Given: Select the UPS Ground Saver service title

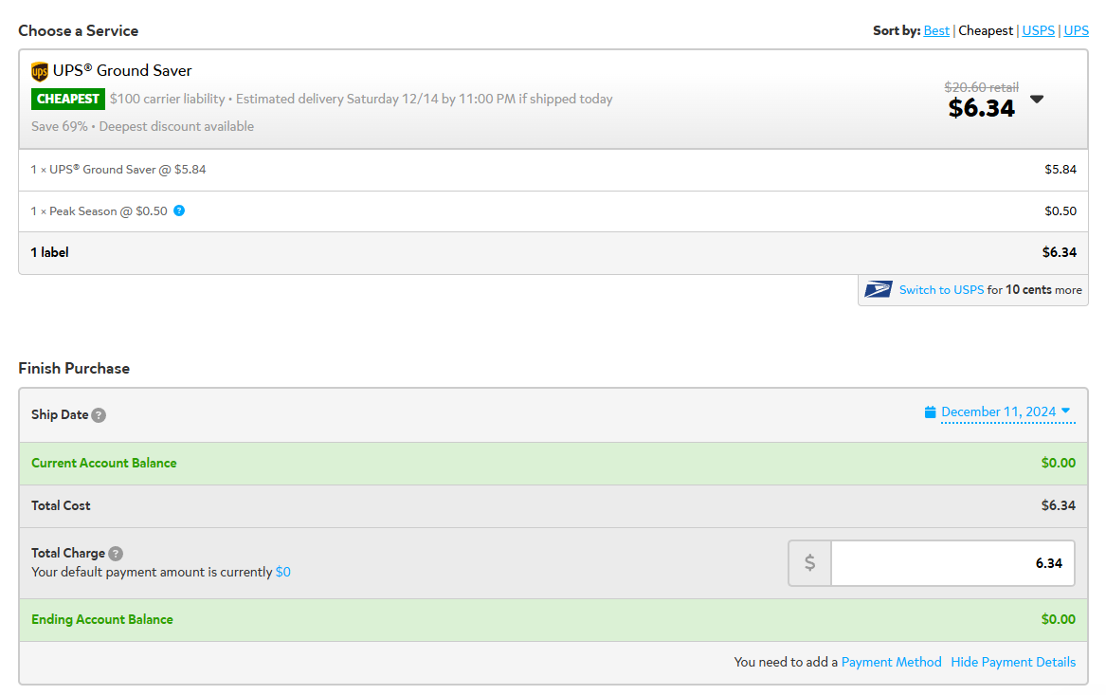Looking at the screenshot, I should pyautogui.click(x=122, y=70).
